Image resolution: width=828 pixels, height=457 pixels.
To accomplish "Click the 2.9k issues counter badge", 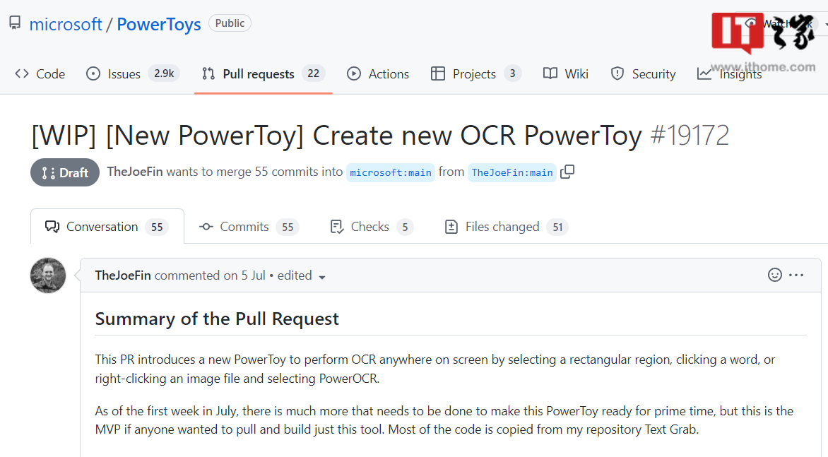I will point(164,73).
